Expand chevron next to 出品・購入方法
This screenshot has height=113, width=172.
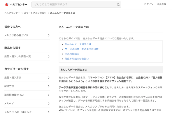coord(49,77)
